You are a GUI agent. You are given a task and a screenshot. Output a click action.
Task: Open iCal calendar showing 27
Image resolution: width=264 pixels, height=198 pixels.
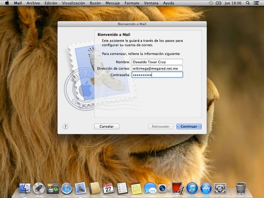click(x=108, y=188)
